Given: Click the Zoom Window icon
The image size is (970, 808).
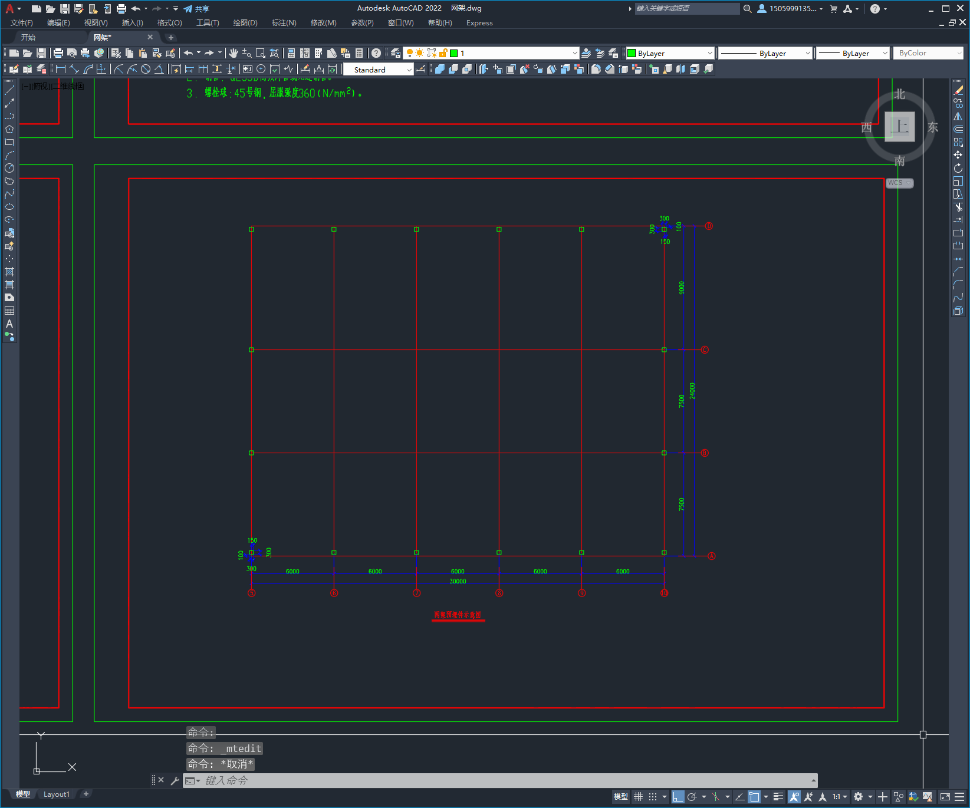Looking at the screenshot, I should point(261,53).
